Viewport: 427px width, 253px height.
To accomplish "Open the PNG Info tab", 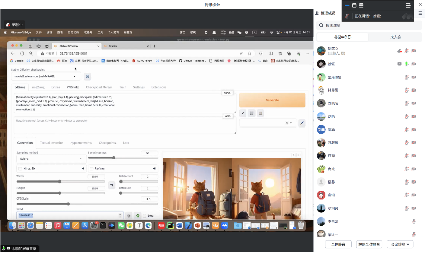I will click(x=73, y=87).
